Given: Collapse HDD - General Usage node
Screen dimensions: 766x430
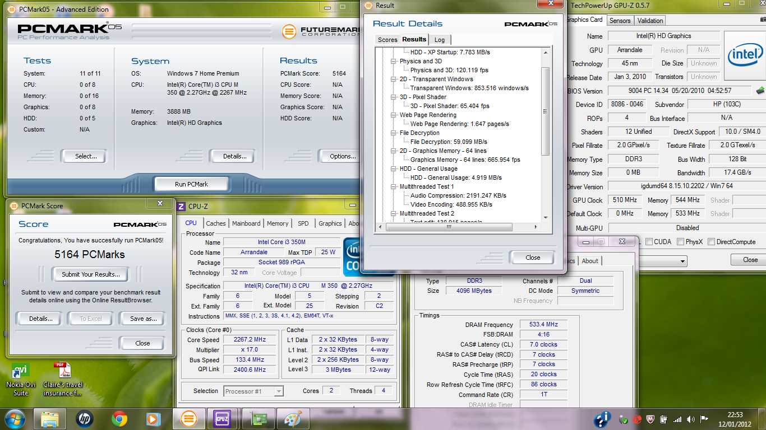Looking at the screenshot, I should click(394, 169).
